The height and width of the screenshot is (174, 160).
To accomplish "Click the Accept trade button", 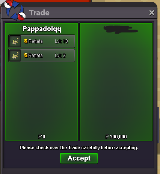I will point(79,158).
